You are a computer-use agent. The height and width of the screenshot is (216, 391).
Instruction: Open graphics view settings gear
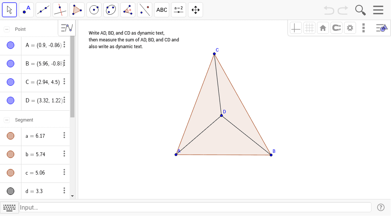tap(350, 28)
